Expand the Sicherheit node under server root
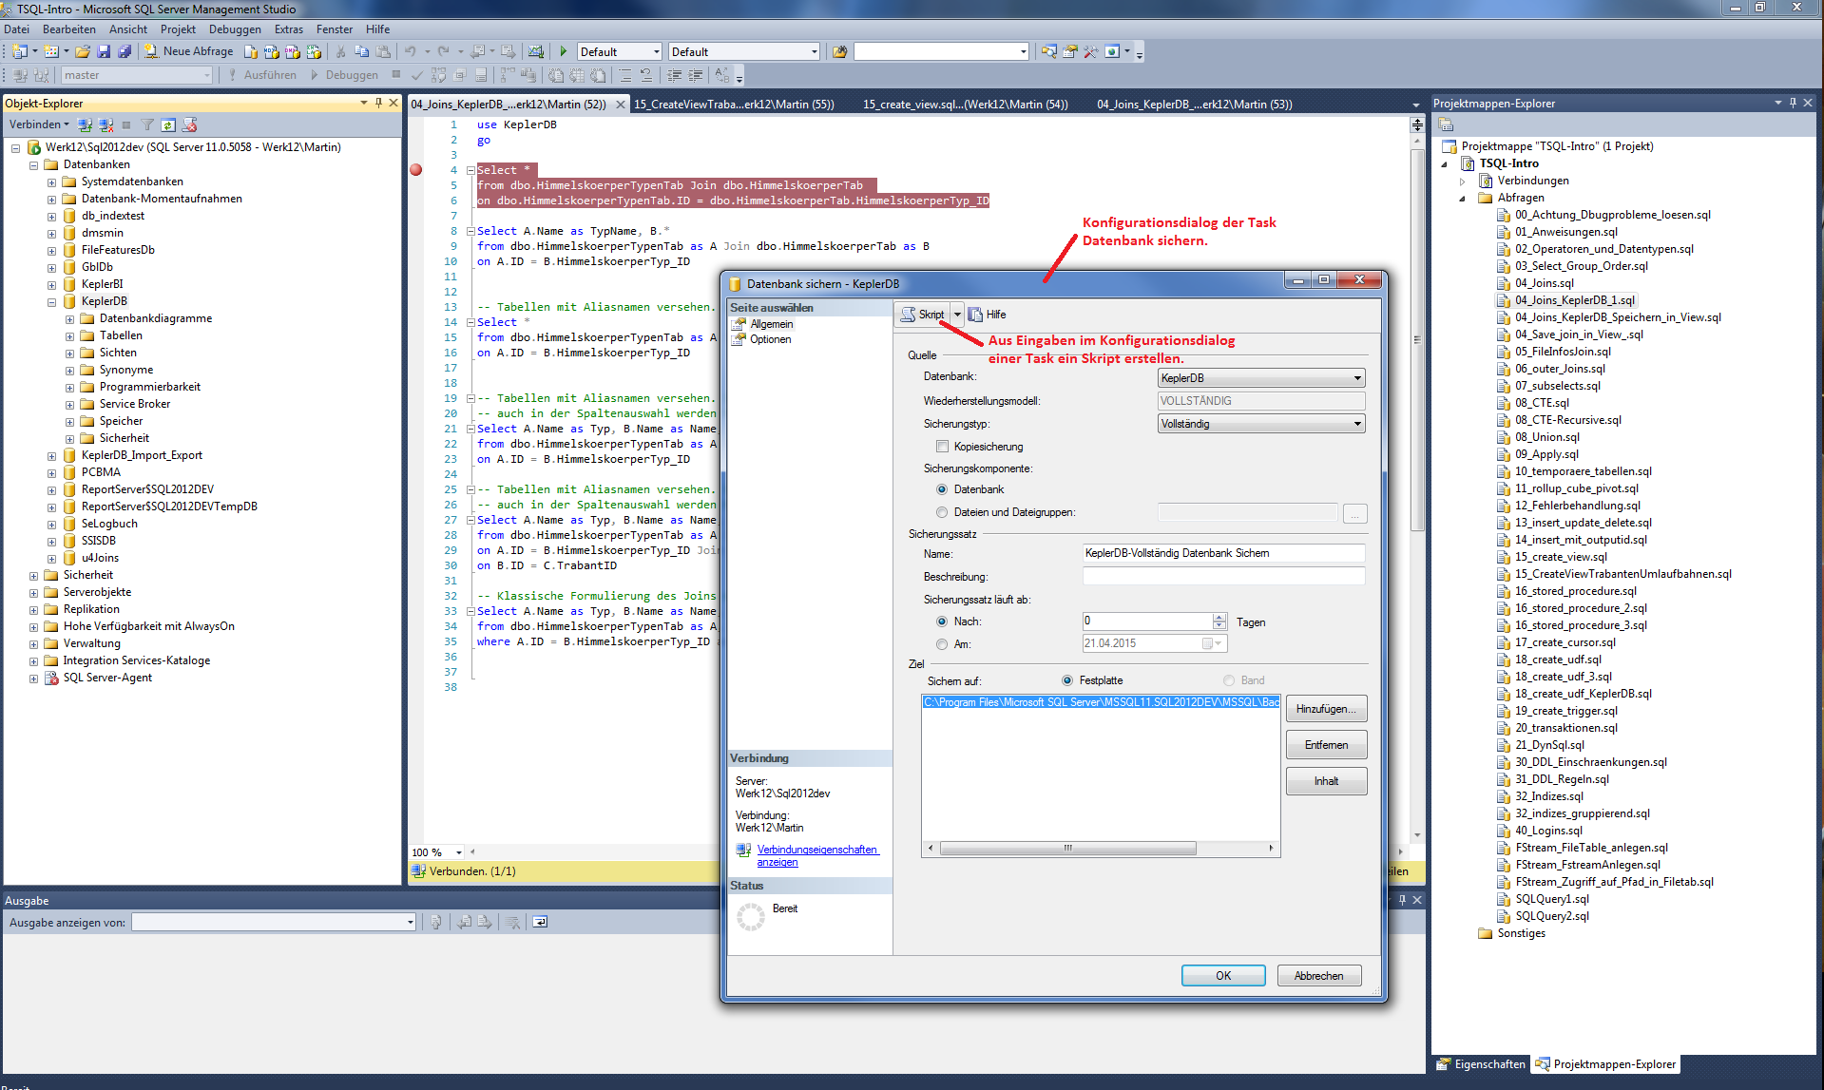Viewport: 1824px width, 1090px height. pyautogui.click(x=33, y=575)
